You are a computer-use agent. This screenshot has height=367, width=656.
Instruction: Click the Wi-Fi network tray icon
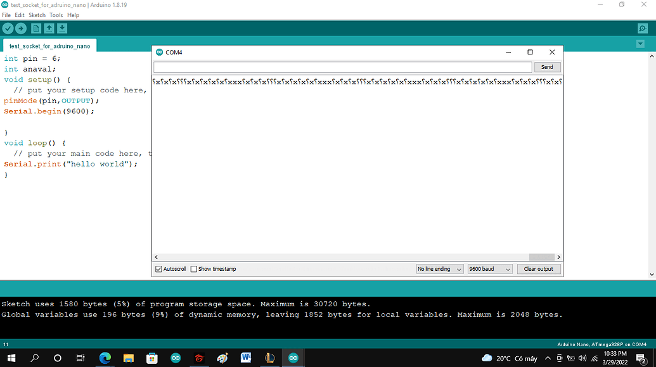[595, 358]
